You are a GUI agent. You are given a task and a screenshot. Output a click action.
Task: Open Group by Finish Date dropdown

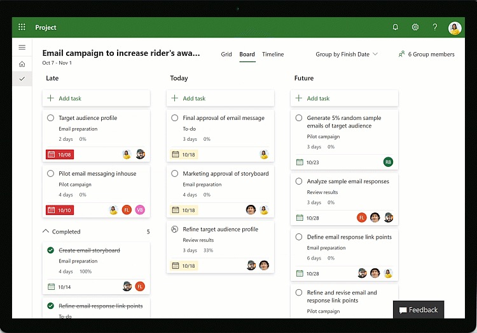pyautogui.click(x=347, y=55)
